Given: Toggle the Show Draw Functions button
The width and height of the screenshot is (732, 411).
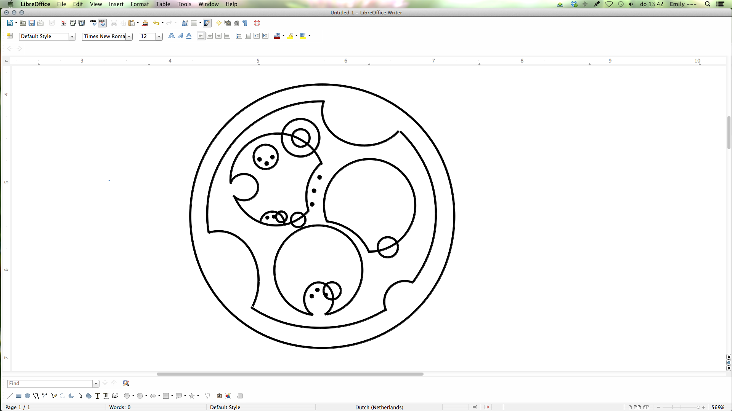Looking at the screenshot, I should [207, 23].
